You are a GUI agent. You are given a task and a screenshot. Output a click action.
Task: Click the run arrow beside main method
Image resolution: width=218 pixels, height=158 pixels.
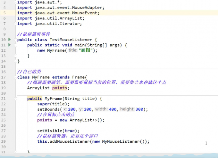click(x=10, y=45)
